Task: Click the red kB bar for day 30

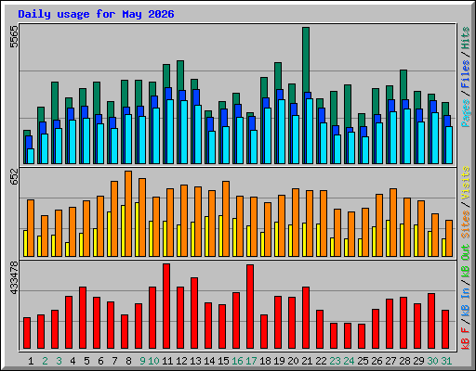Action: [x=431, y=321]
